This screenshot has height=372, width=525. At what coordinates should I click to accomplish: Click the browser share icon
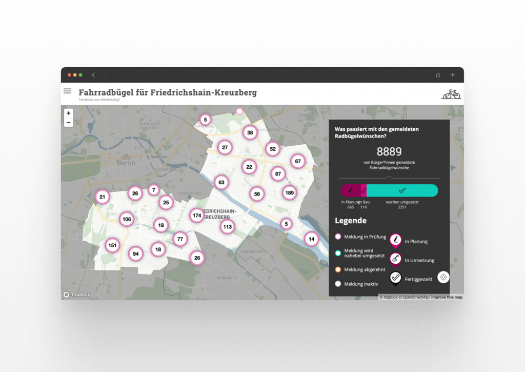pyautogui.click(x=438, y=75)
